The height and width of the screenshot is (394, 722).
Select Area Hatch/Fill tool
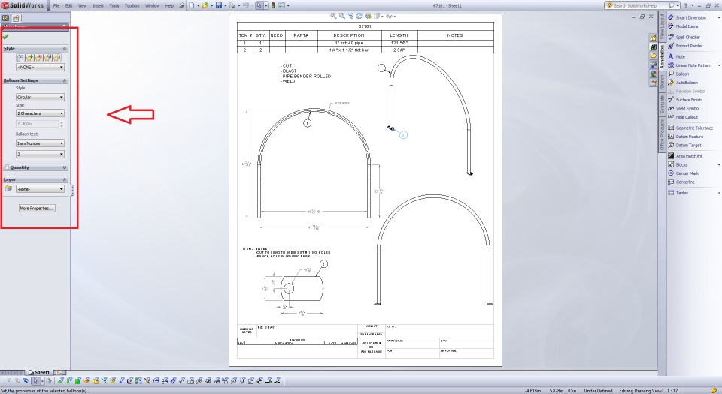point(686,156)
